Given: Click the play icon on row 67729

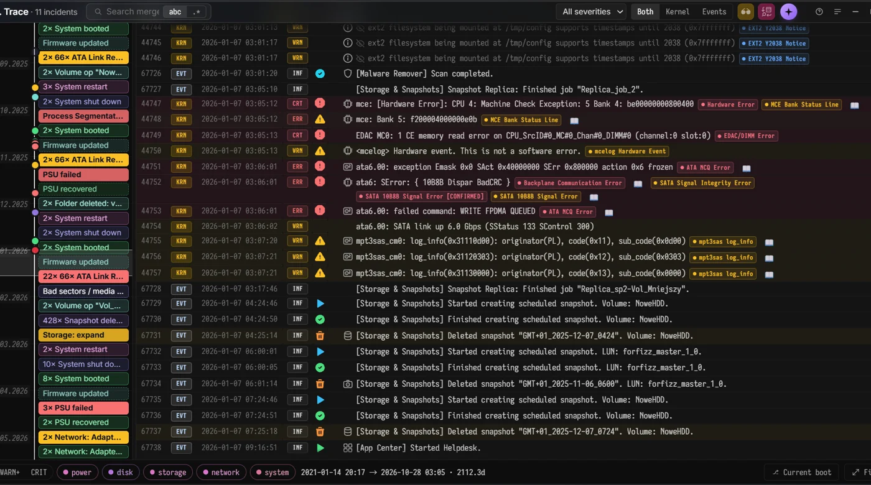Looking at the screenshot, I should [x=320, y=303].
